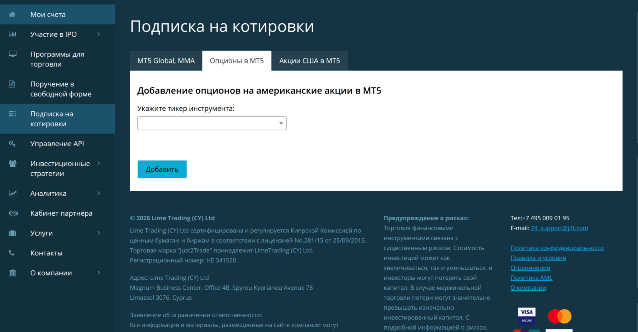Click the key icon for Управление API

tap(12, 143)
